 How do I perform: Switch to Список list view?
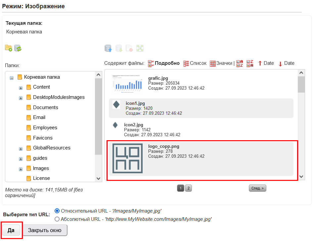(195, 63)
